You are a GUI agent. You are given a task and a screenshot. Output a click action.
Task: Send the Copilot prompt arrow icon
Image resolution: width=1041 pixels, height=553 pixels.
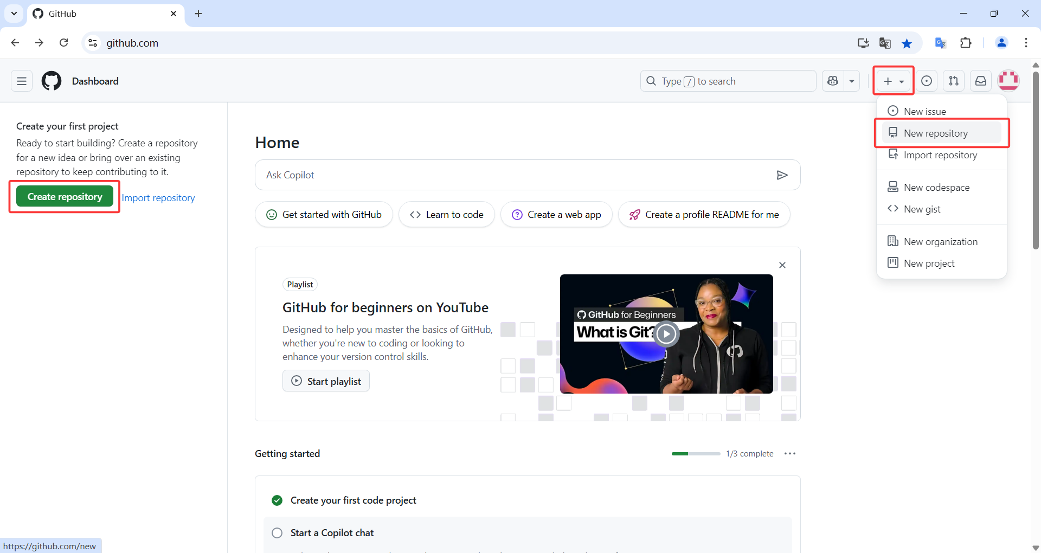[x=782, y=175]
